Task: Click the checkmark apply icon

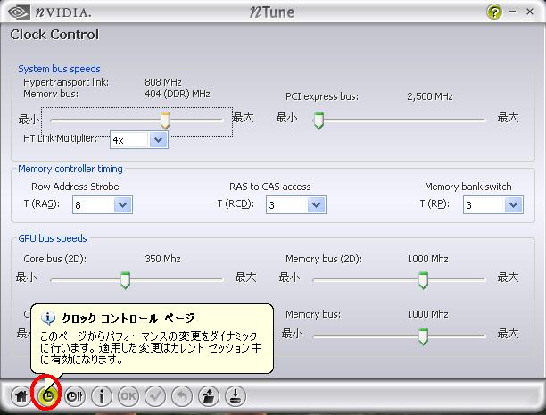Action: (x=155, y=396)
